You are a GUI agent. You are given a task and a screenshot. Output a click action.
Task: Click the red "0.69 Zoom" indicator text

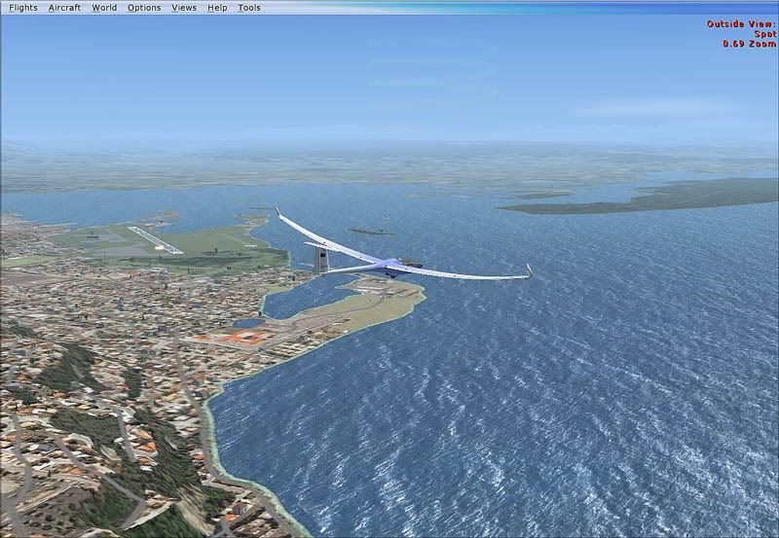pos(749,44)
